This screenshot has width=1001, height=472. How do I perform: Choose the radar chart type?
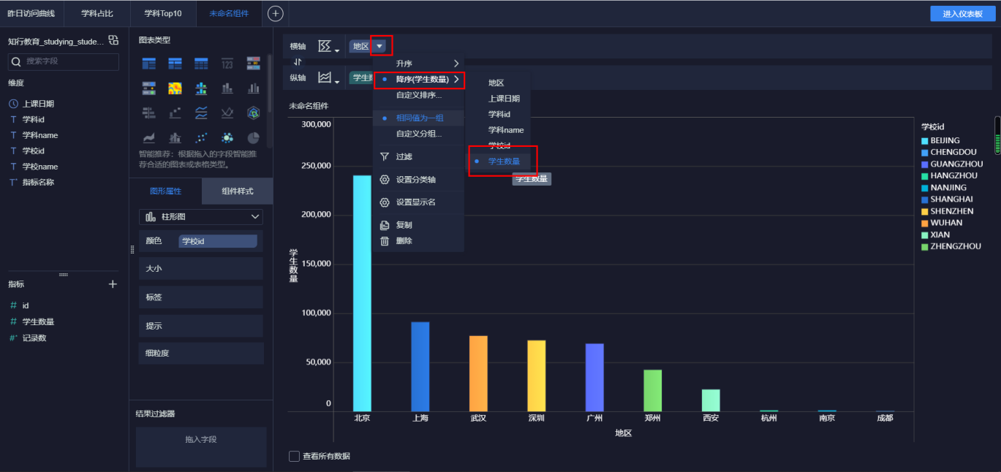tap(254, 113)
